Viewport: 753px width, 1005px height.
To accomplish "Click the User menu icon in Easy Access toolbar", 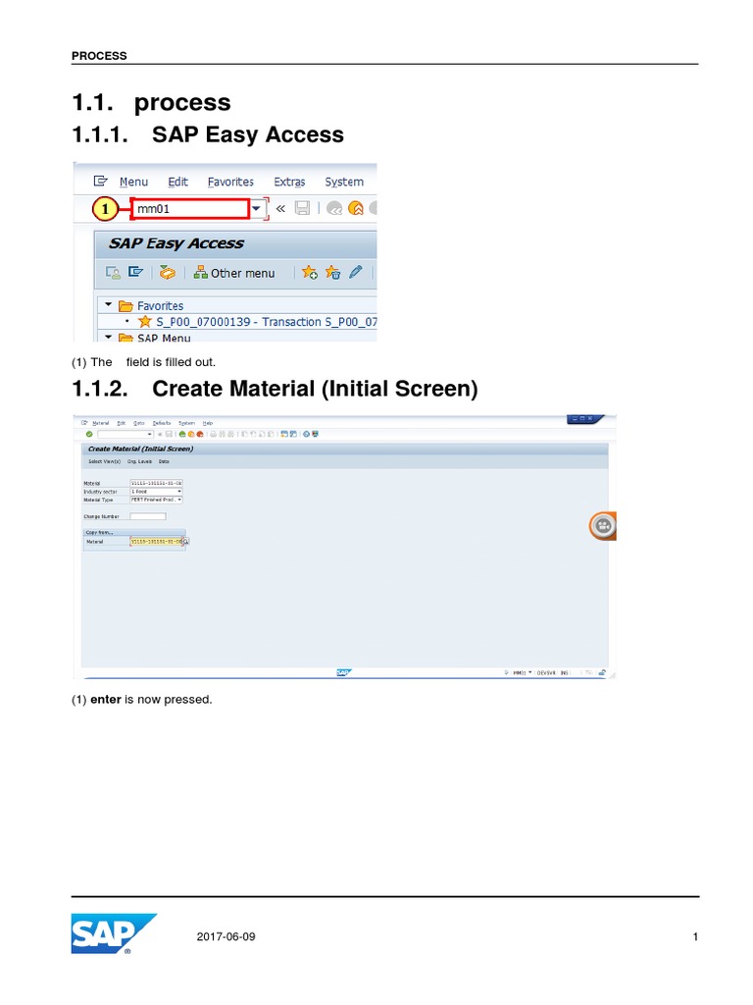I will 113,273.
